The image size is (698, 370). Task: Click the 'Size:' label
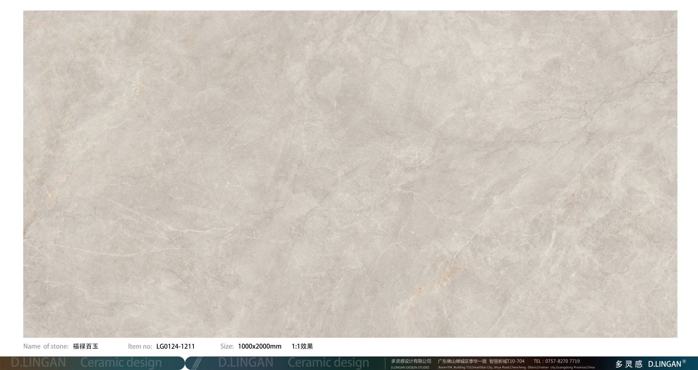(227, 346)
